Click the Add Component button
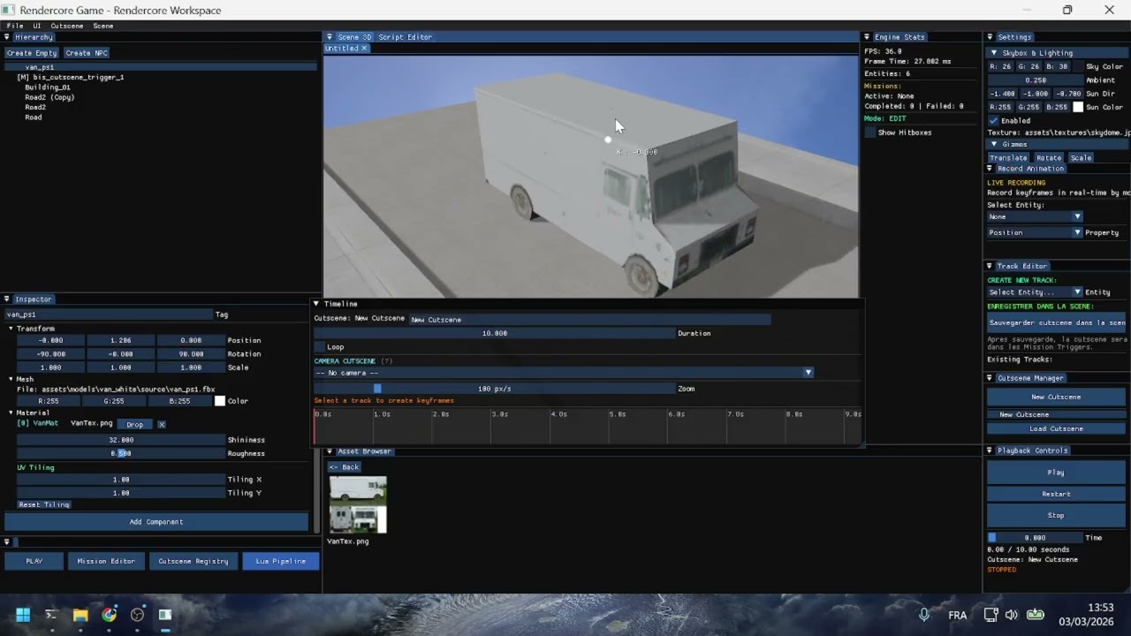The image size is (1131, 636). (x=156, y=522)
